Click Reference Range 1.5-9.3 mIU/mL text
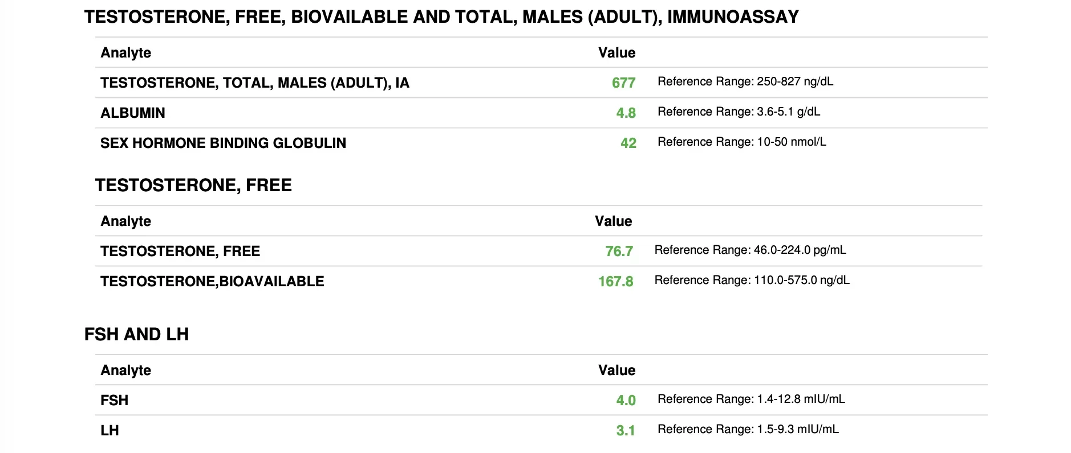The width and height of the screenshot is (1071, 453). (x=748, y=429)
